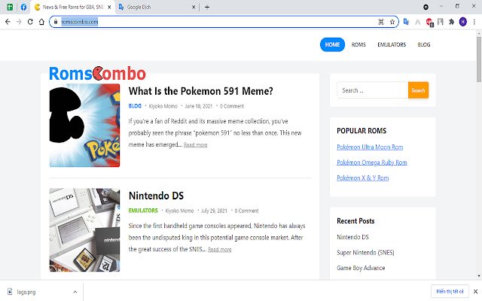
Task: Open Pokémon Ultra Moon Rom link
Action: coord(370,147)
